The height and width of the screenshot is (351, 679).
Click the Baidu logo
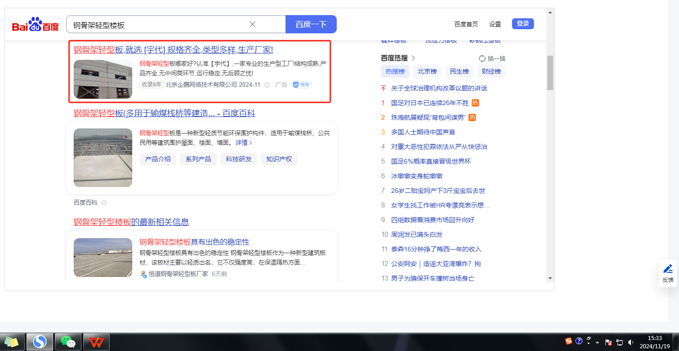(35, 25)
